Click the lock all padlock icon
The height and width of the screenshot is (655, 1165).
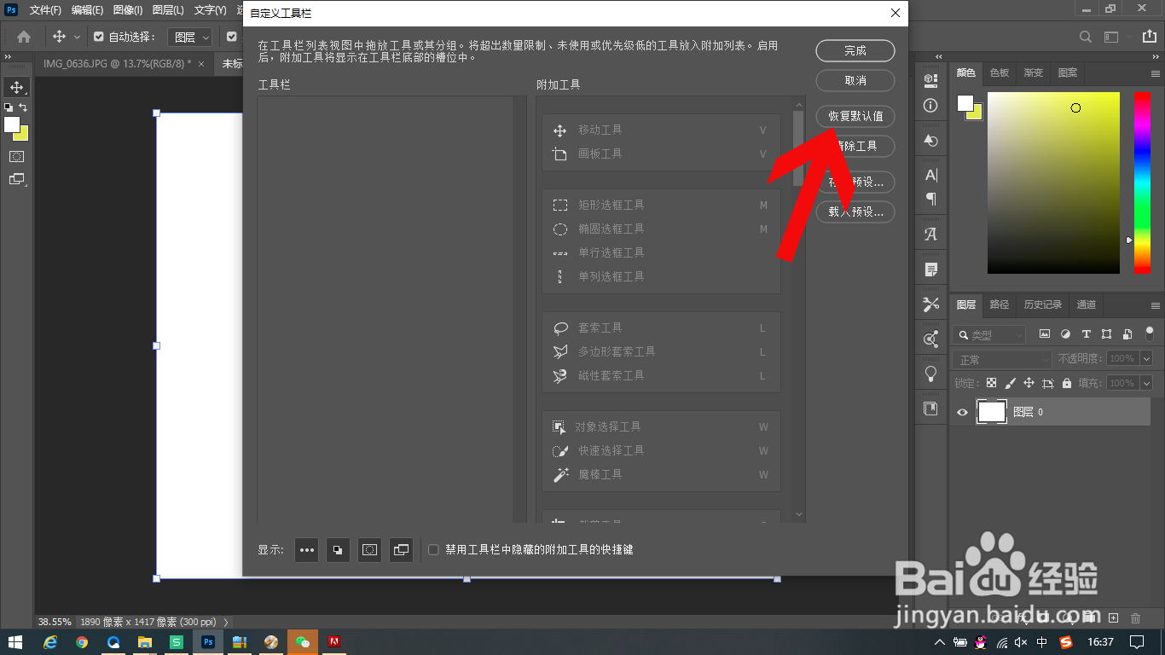pyautogui.click(x=1067, y=384)
